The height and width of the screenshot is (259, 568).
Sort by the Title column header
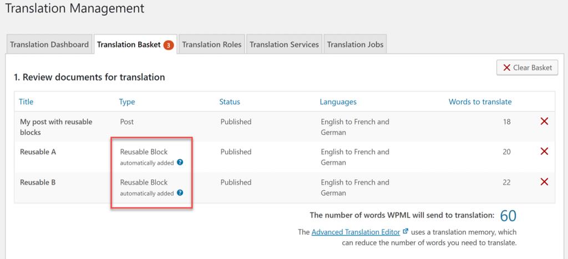click(x=26, y=102)
